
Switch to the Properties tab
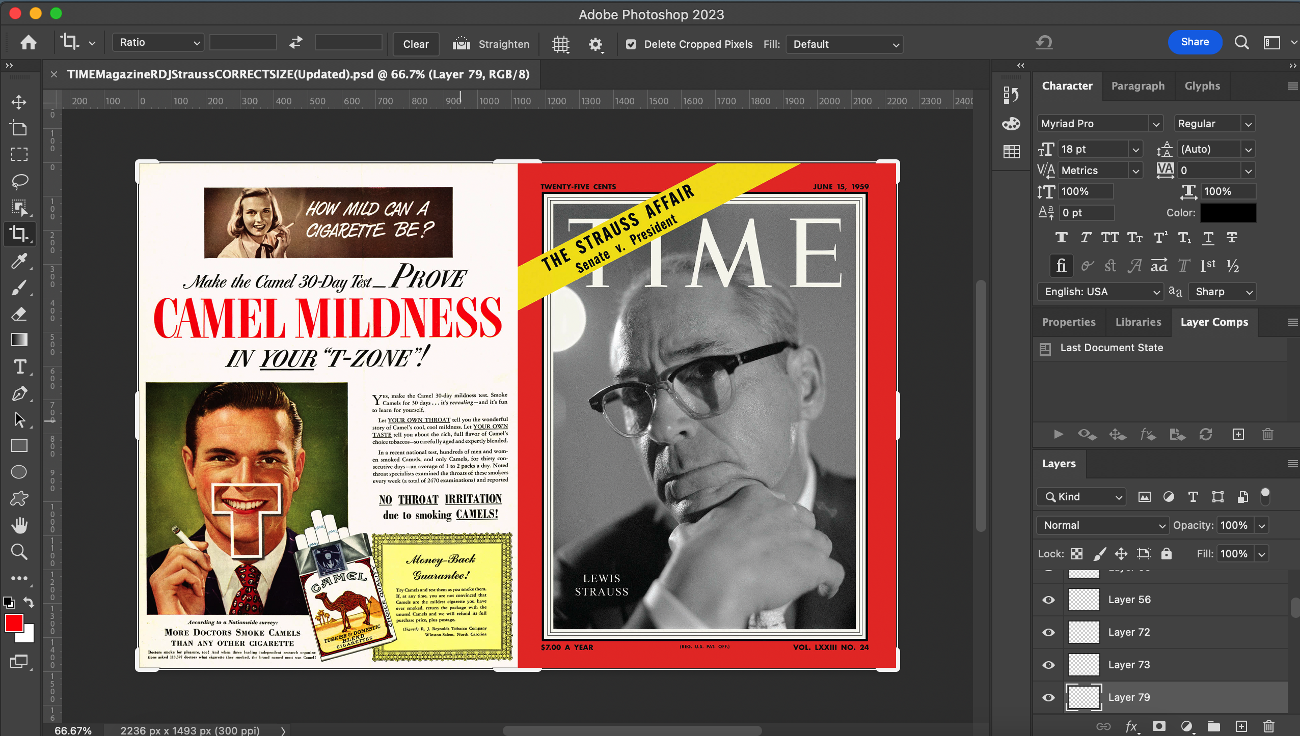click(1069, 322)
